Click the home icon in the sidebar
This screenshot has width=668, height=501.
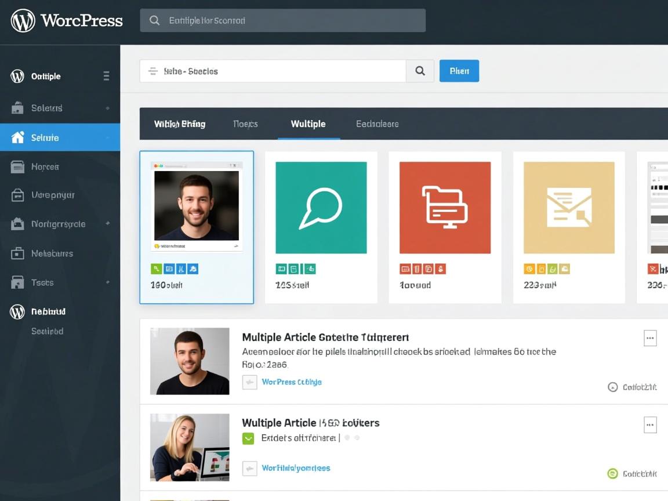pos(18,137)
